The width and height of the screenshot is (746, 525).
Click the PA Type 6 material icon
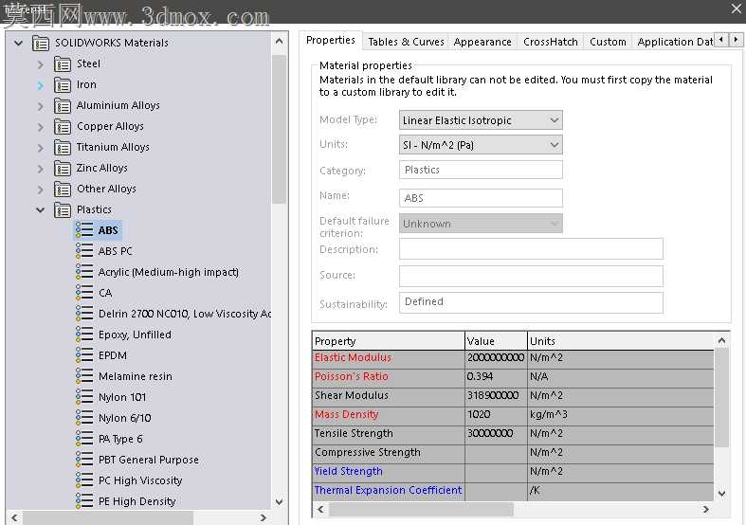pyautogui.click(x=84, y=440)
